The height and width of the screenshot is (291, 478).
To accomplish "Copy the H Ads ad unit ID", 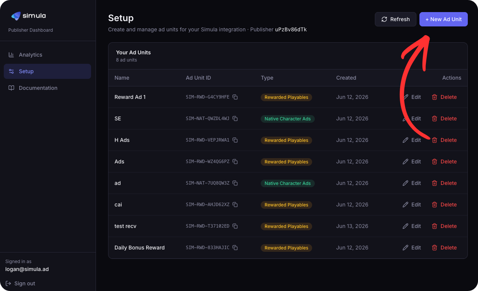I will (235, 140).
